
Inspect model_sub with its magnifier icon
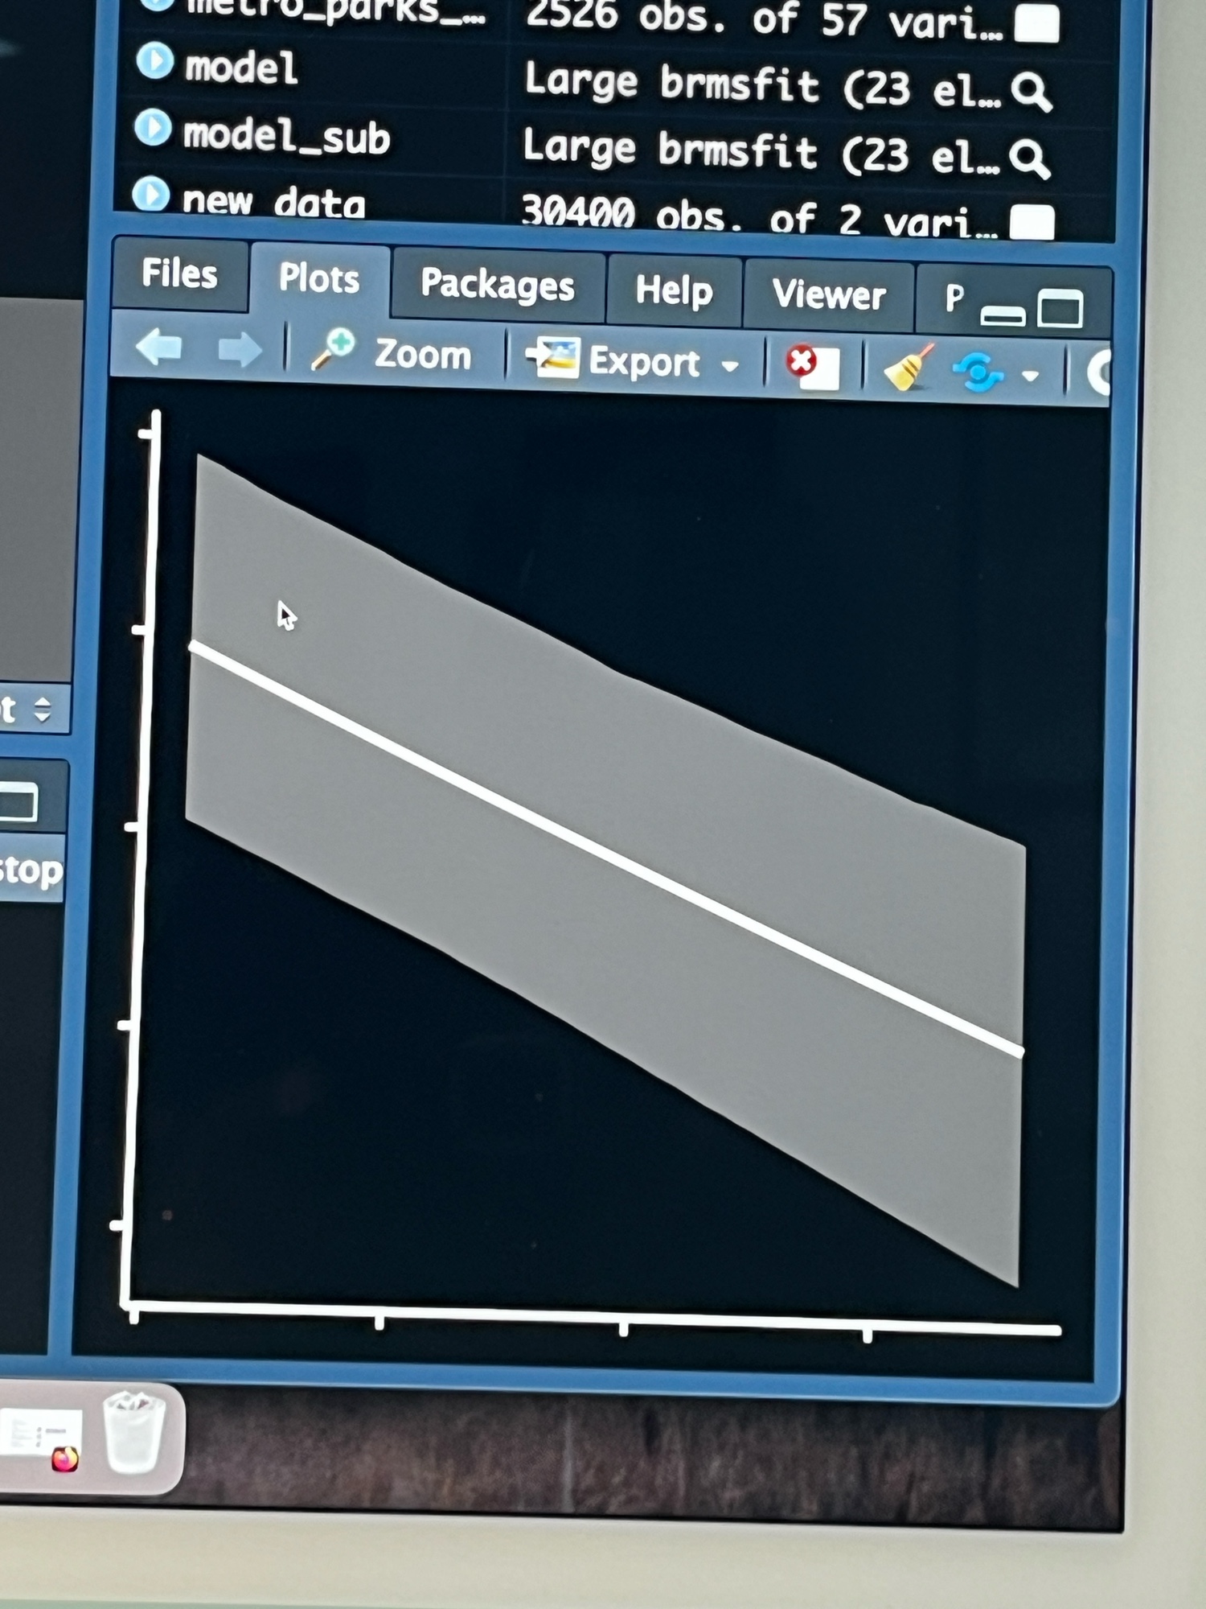[x=1029, y=158]
